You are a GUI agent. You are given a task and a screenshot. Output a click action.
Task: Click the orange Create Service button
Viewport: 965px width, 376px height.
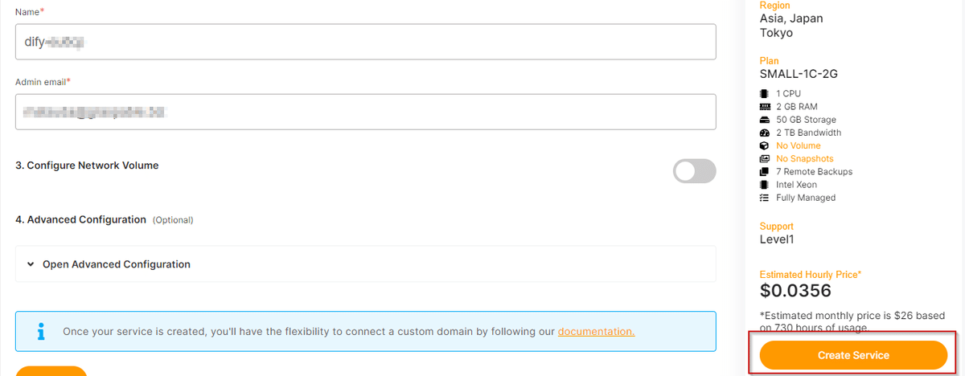pos(853,355)
